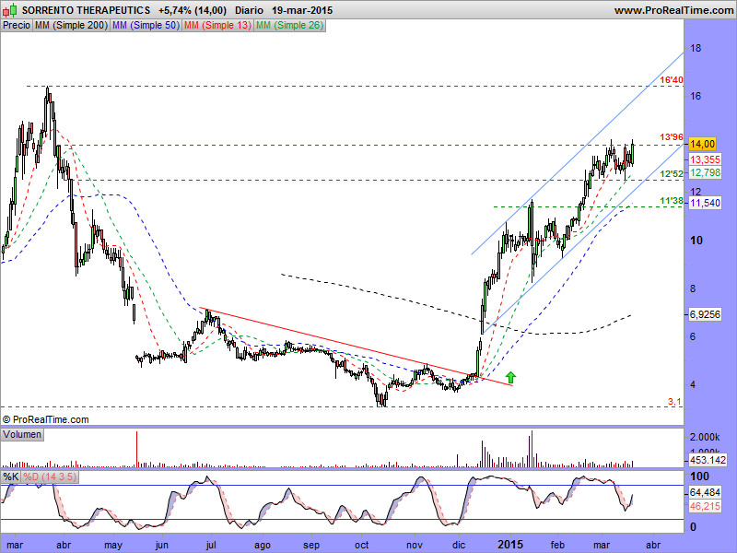Click the www.ProRealTime.com link at top right
The height and width of the screenshot is (553, 737).
(673, 10)
